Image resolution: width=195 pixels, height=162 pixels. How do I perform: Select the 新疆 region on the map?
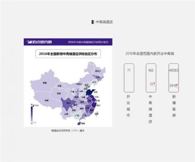[45, 83]
